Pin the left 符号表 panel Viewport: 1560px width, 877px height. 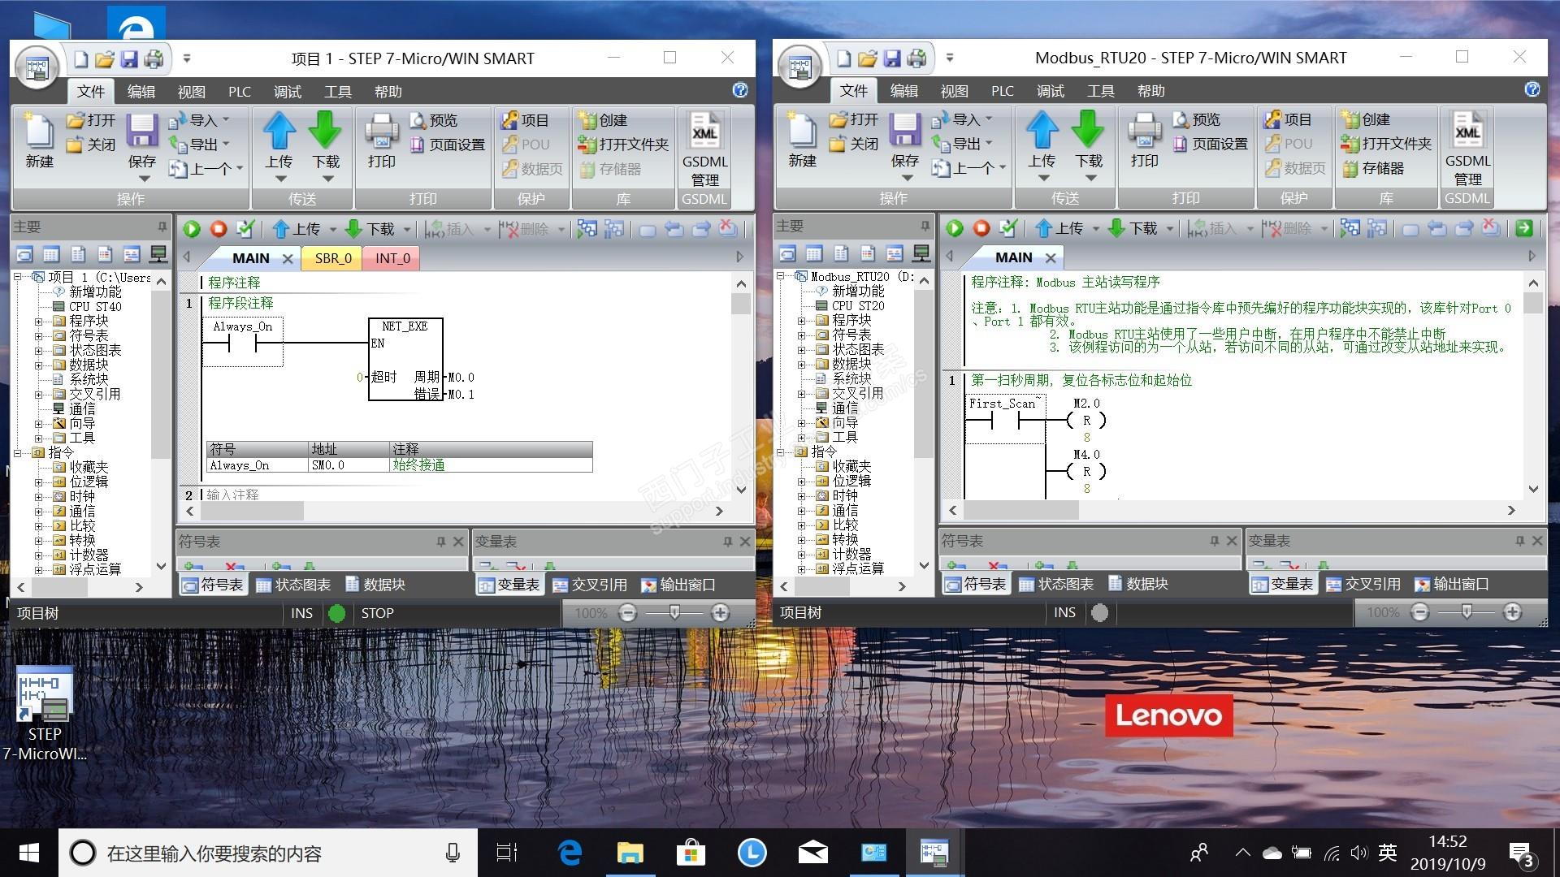click(x=441, y=542)
